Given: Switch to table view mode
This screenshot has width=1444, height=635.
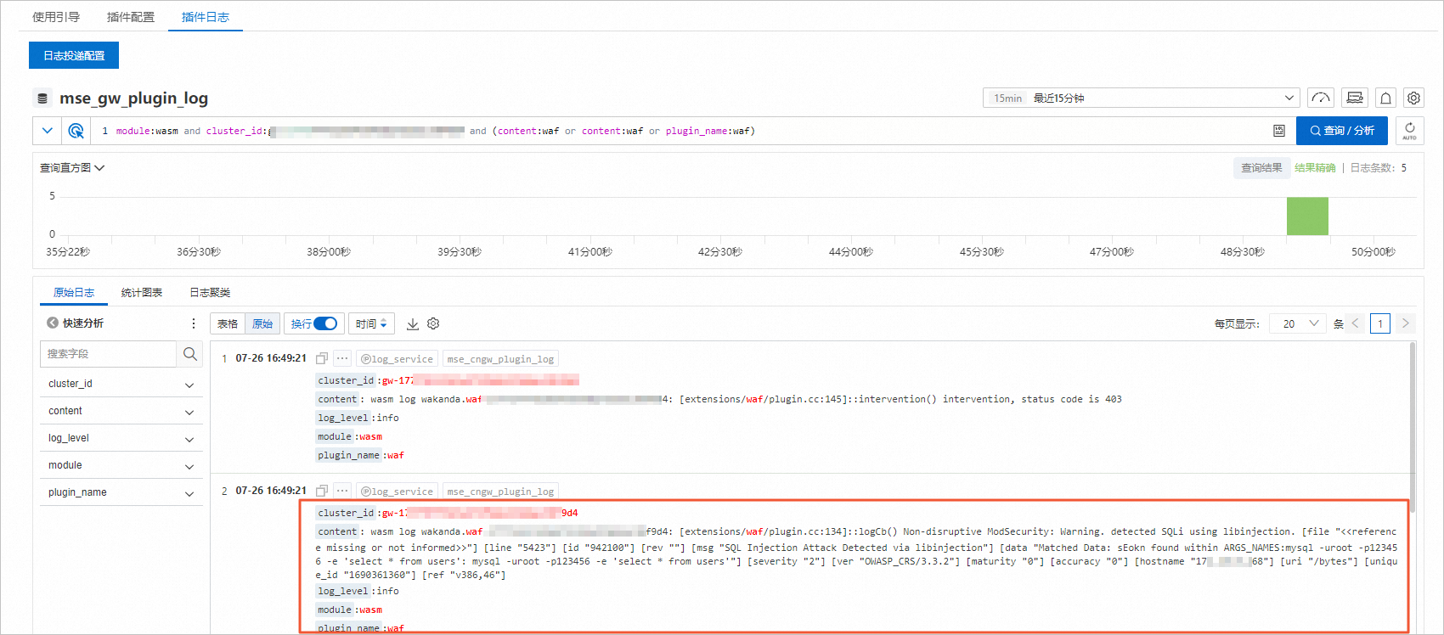Looking at the screenshot, I should pyautogui.click(x=228, y=323).
